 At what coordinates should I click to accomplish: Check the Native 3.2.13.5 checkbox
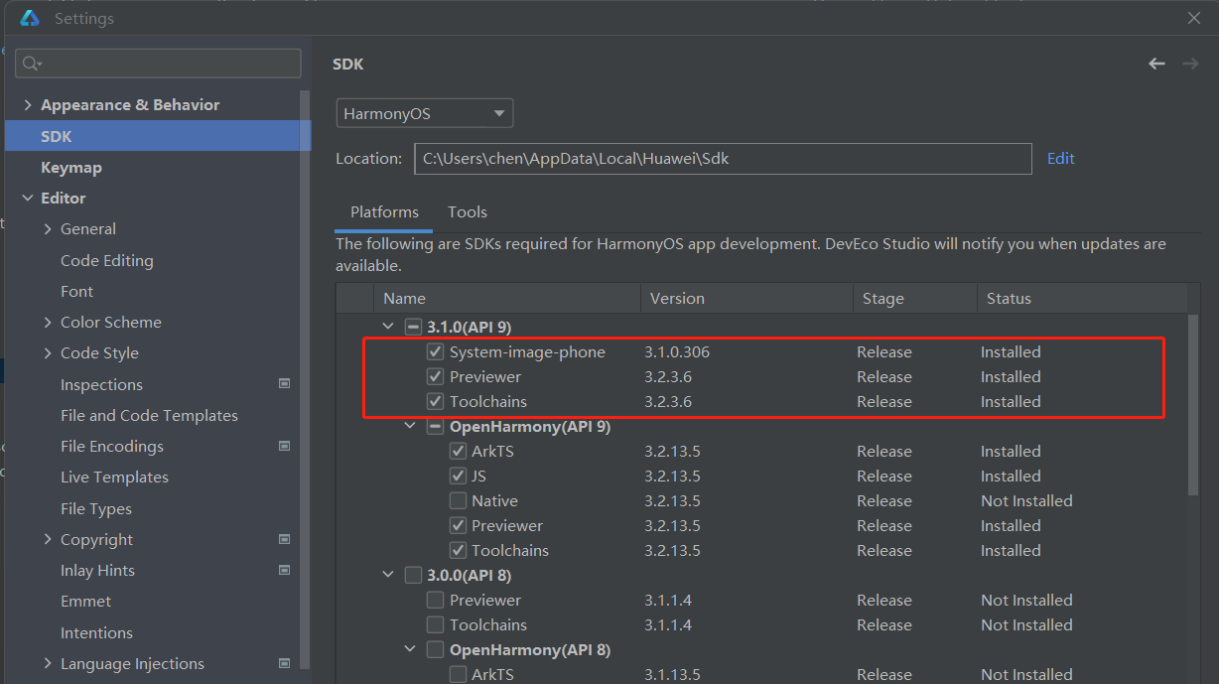(x=458, y=500)
